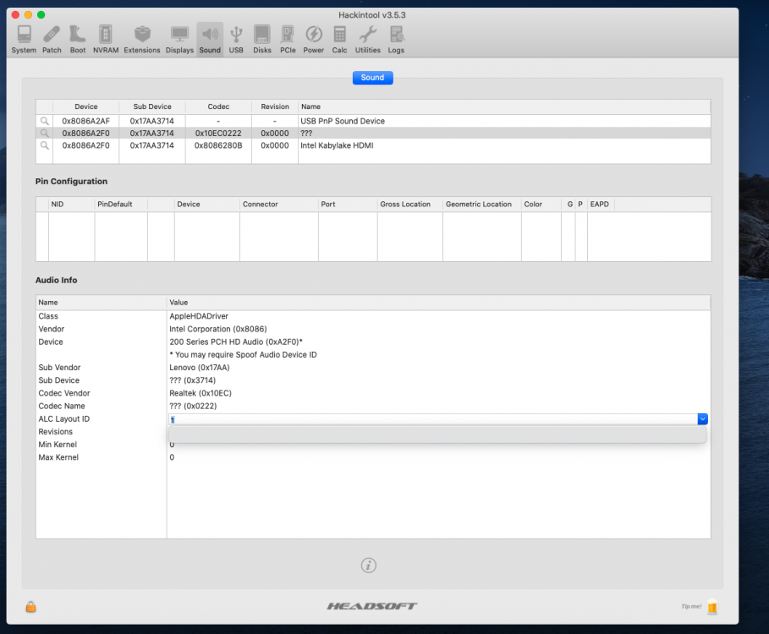This screenshot has height=634, width=769.
Task: Click the Geometric Location column header
Action: [481, 204]
